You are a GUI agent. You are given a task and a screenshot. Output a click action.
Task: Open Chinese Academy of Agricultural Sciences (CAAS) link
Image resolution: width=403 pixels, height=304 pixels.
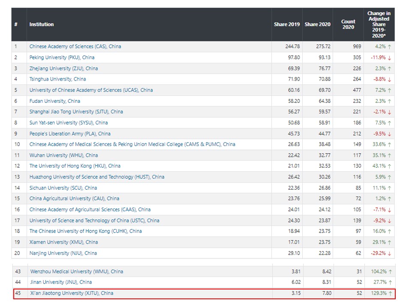pyautogui.click(x=90, y=209)
